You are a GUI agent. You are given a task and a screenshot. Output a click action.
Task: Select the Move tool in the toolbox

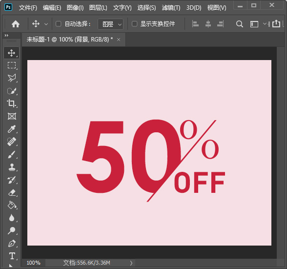pyautogui.click(x=12, y=53)
